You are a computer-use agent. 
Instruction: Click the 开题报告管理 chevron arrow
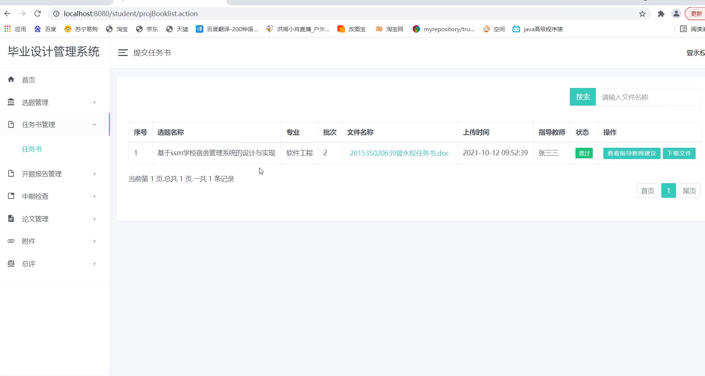click(95, 174)
